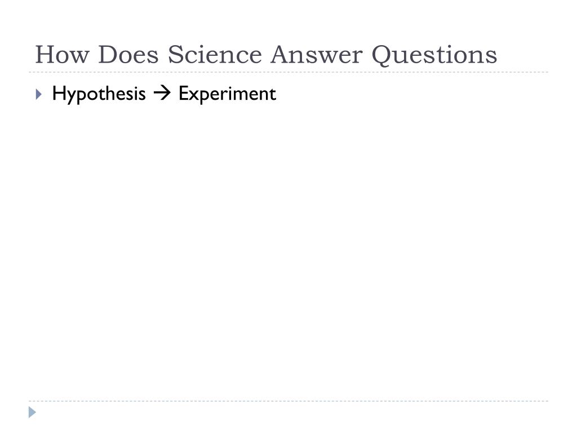The height and width of the screenshot is (433, 577).
Task: Click the arrow between Hypothesis and Experiment
Action: (x=162, y=93)
